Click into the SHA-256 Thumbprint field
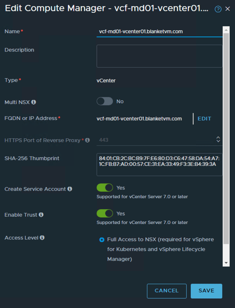Image resolution: width=235 pixels, height=308 pixels. 159,165
